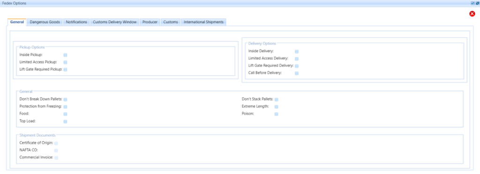Click the General group label above Don't Break Down Pallets
Viewport: 480px width, 174px height.
(26, 91)
